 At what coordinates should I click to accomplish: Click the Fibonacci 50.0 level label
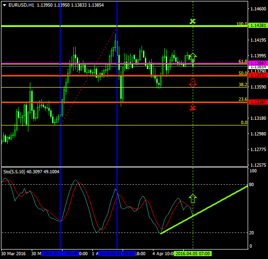[243, 73]
